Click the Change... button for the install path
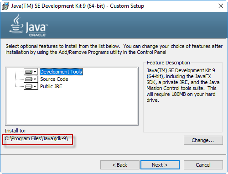The height and width of the screenshot is (174, 228). click(203, 140)
